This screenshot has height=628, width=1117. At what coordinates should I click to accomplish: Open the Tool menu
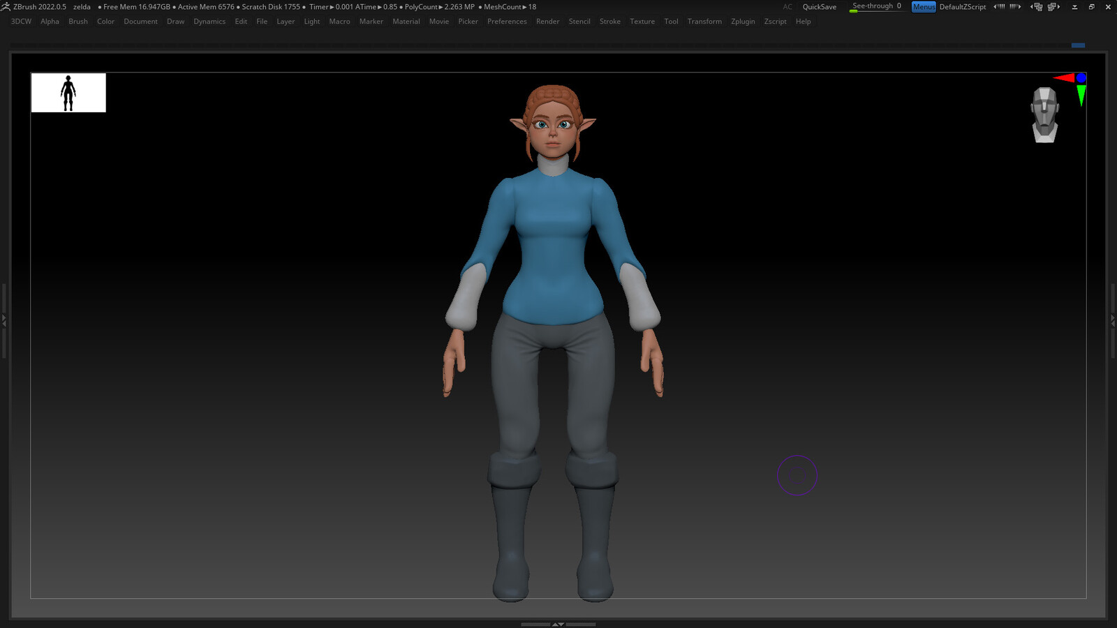(671, 22)
